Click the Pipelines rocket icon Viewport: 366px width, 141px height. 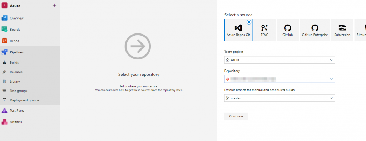(x=5, y=52)
